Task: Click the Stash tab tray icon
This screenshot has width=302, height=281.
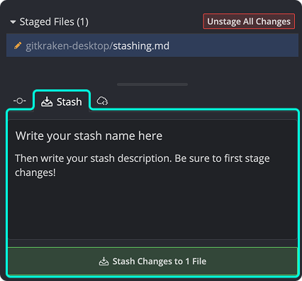Action: (47, 101)
